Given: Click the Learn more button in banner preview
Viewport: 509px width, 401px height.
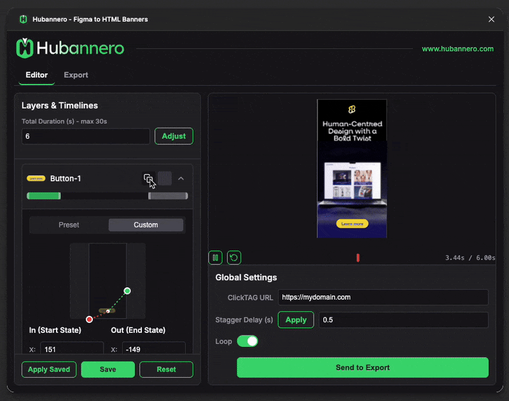Looking at the screenshot, I should 352,224.
